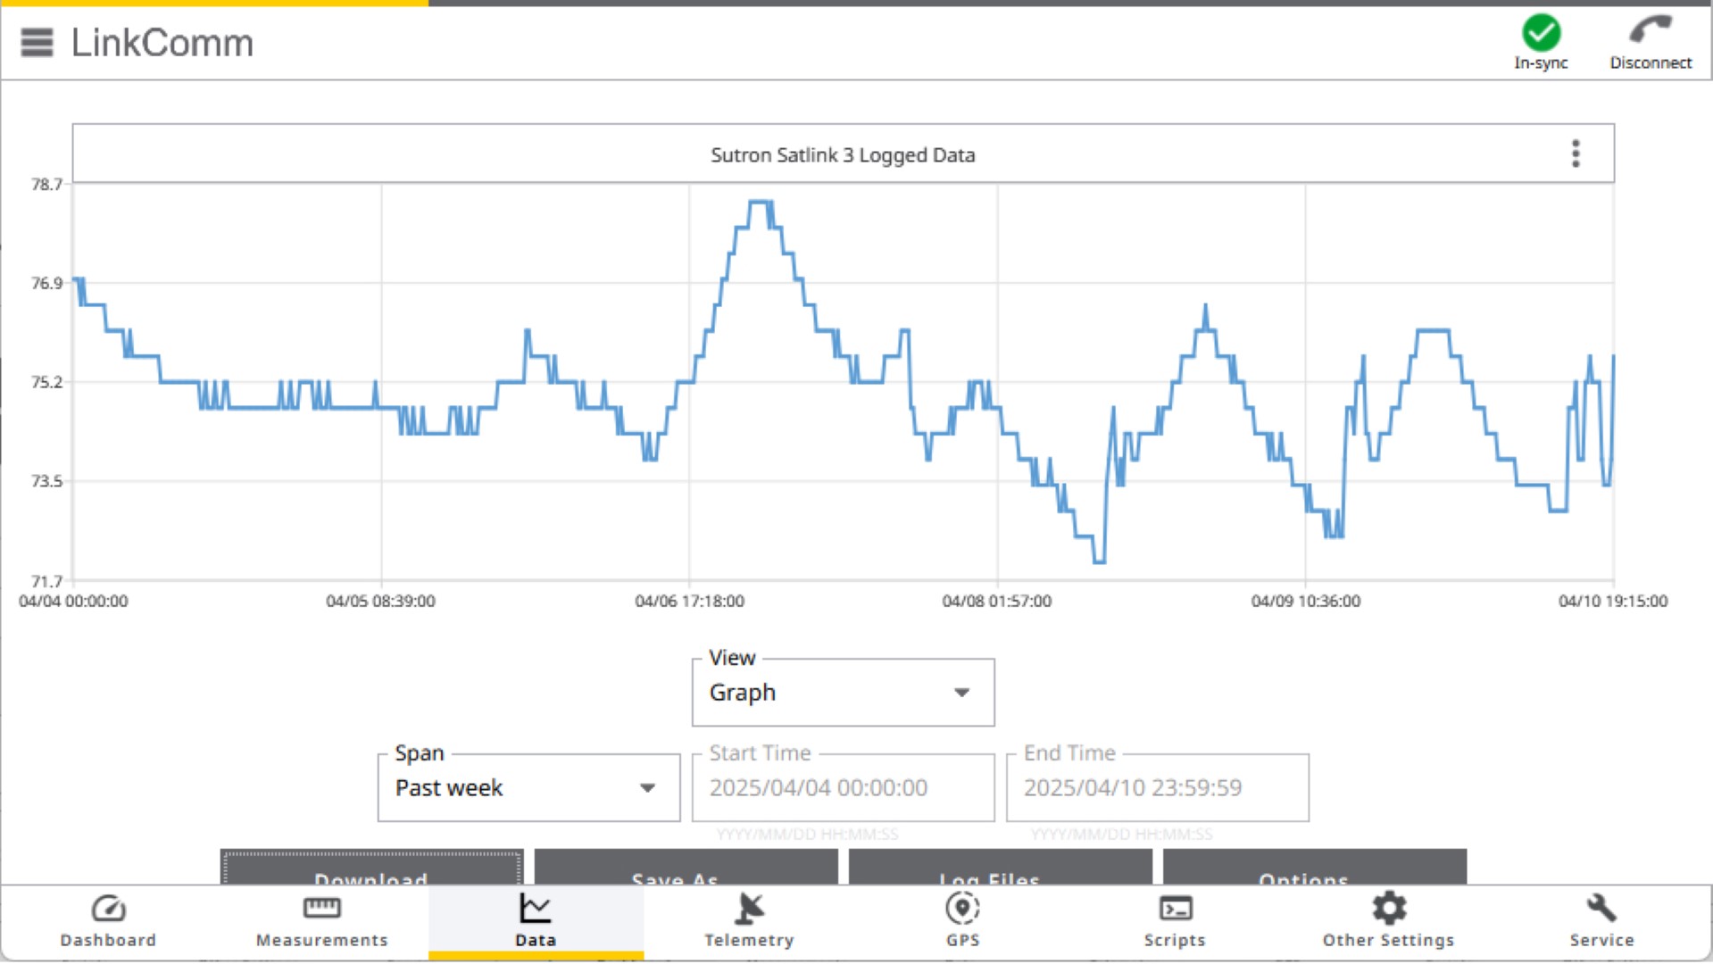Click the LinkComm app title
1713x964 pixels.
pyautogui.click(x=162, y=43)
